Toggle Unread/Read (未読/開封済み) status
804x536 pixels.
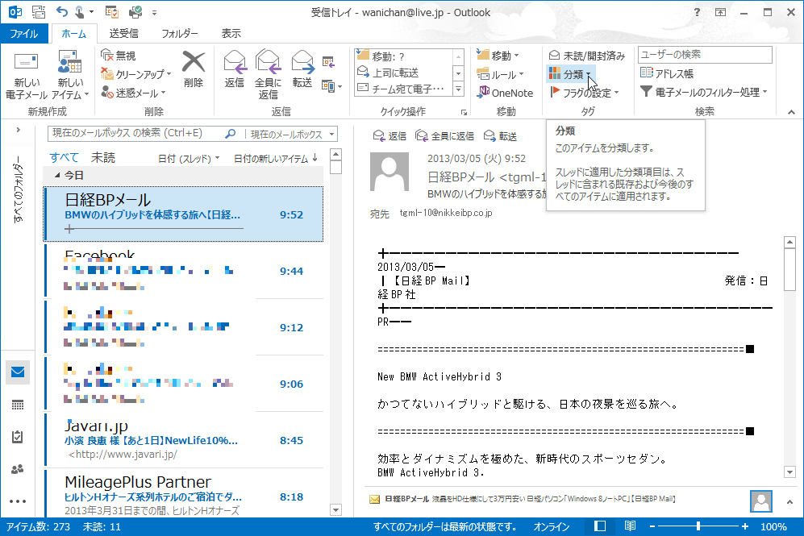pos(587,56)
